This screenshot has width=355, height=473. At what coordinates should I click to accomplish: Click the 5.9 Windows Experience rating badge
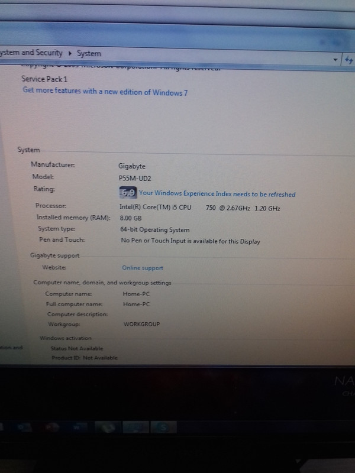click(128, 193)
